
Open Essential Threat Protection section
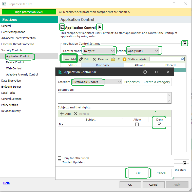pos(18,44)
